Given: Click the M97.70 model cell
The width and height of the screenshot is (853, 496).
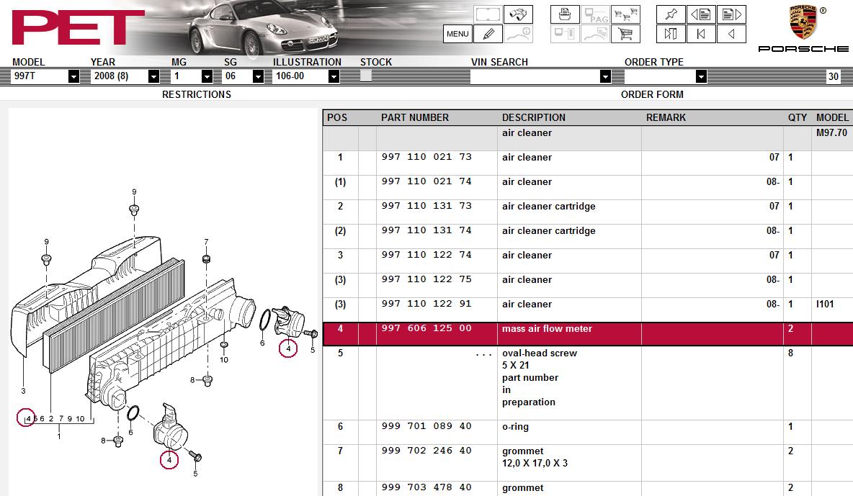Looking at the screenshot, I should [x=832, y=132].
